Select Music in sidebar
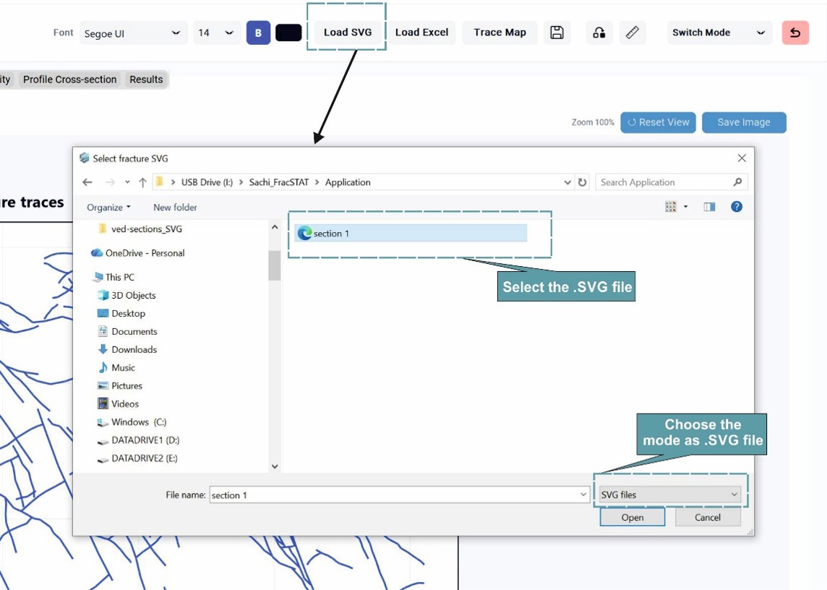The height and width of the screenshot is (590, 827). click(116, 368)
